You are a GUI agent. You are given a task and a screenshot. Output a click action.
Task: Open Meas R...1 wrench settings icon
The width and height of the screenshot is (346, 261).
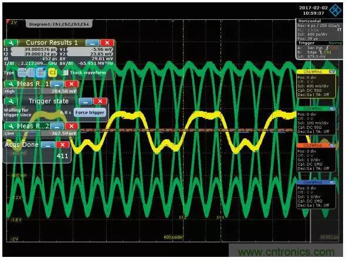[x=11, y=84]
